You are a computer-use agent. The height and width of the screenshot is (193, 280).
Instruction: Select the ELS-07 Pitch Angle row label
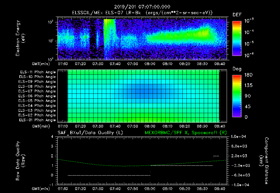pos(37,91)
